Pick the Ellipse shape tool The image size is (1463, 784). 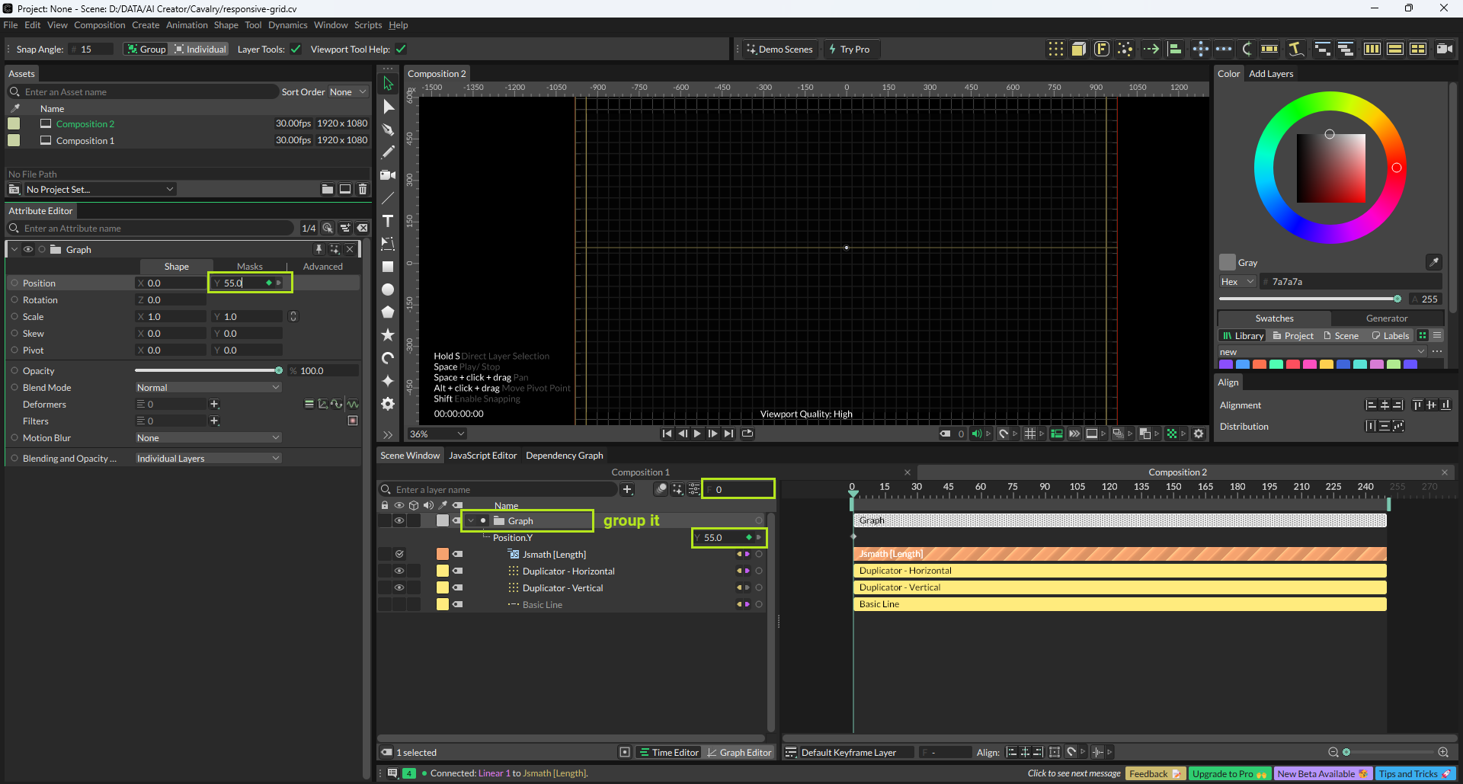(388, 290)
